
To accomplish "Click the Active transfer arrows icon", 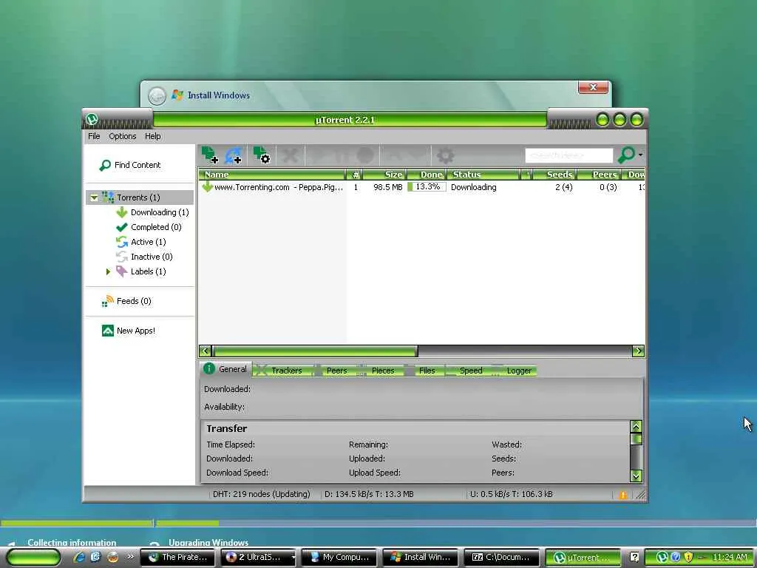I will pyautogui.click(x=122, y=242).
